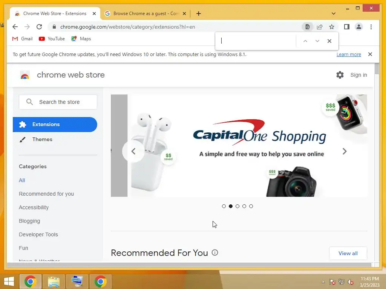Viewport: 386px width, 289px height.
Task: Click the info icon beside Recommended For You
Action: click(x=215, y=252)
